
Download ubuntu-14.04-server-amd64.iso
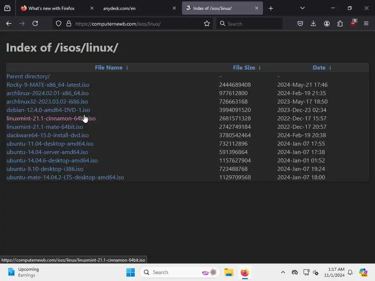click(47, 152)
